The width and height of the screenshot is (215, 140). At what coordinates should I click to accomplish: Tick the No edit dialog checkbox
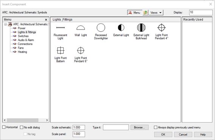click(22, 128)
